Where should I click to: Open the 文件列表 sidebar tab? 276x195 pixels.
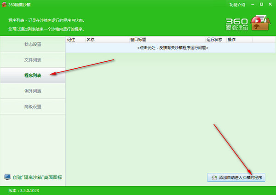pyautogui.click(x=33, y=60)
